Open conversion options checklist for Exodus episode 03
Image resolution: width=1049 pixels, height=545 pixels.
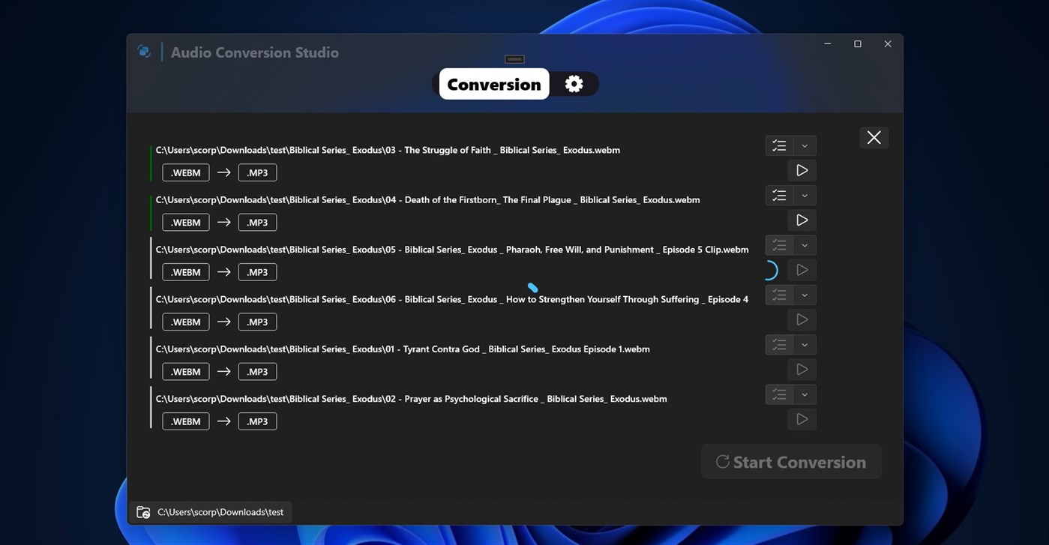tap(778, 145)
